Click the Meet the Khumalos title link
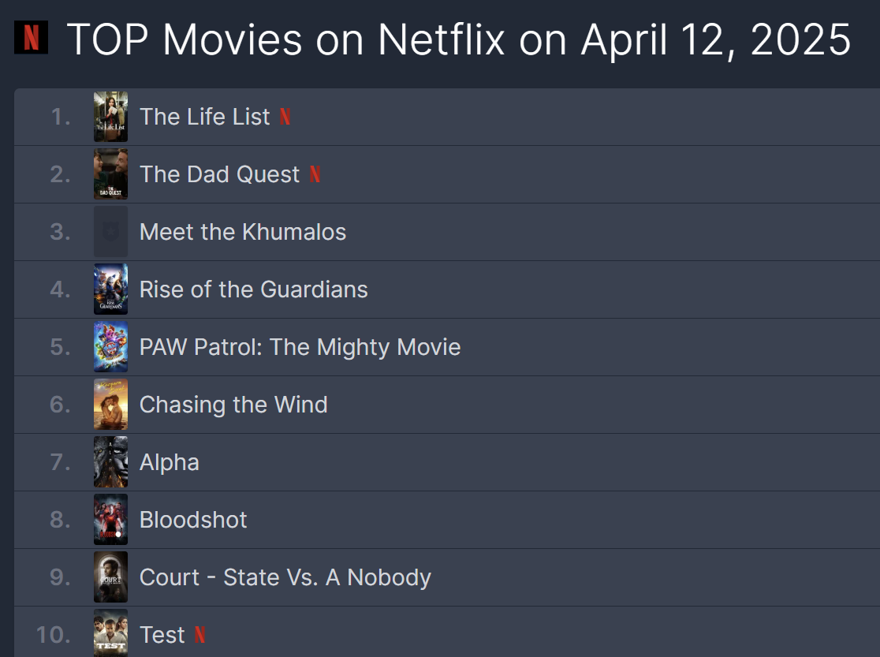Screen dimensions: 880x657 click(243, 232)
